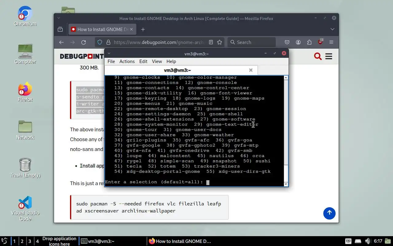Open Visual Studio Code desktop icon

pos(25,208)
